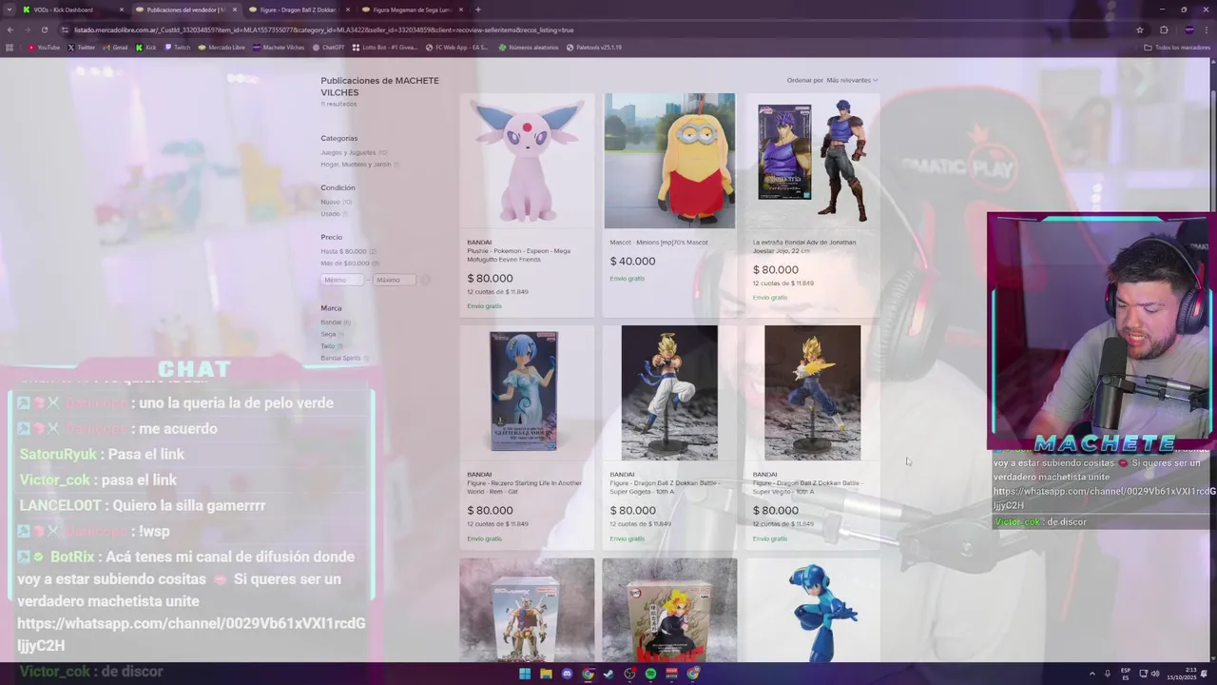The width and height of the screenshot is (1217, 685).
Task: Switch to the Figura Megaman de Sega tab
Action: click(x=411, y=10)
